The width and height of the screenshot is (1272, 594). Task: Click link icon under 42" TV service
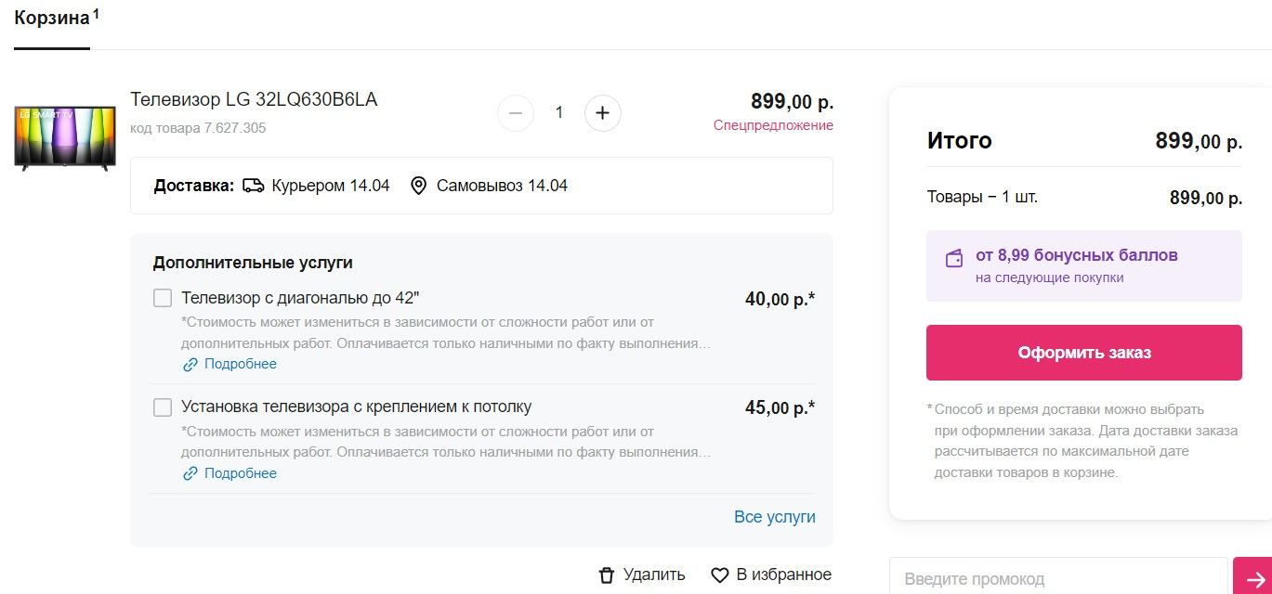tap(190, 365)
